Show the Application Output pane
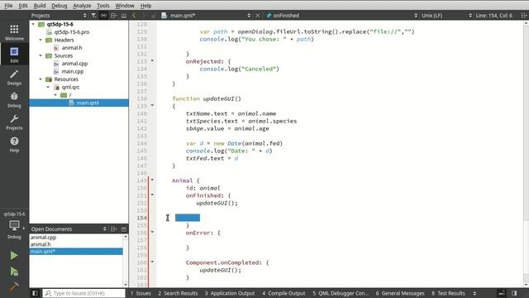529x298 pixels. click(230, 293)
